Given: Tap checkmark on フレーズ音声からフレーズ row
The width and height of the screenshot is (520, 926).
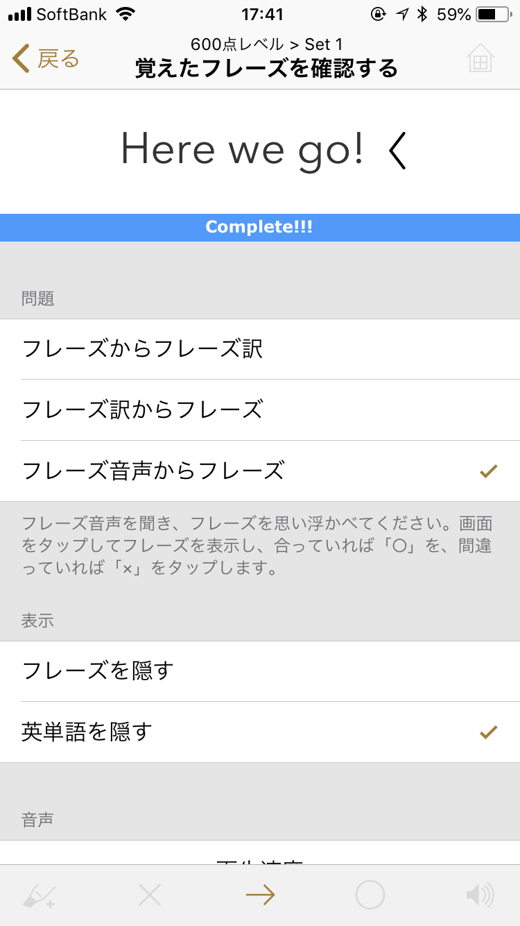Looking at the screenshot, I should tap(489, 471).
